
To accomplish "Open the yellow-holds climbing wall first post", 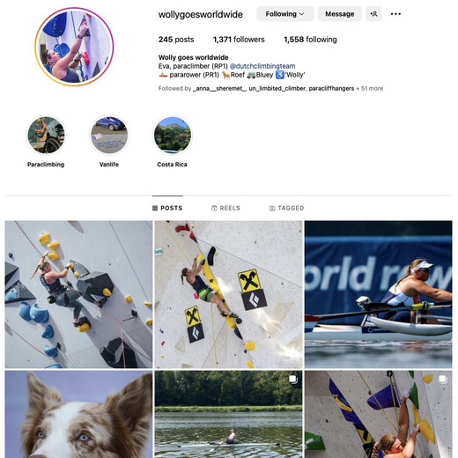I will coord(78,294).
